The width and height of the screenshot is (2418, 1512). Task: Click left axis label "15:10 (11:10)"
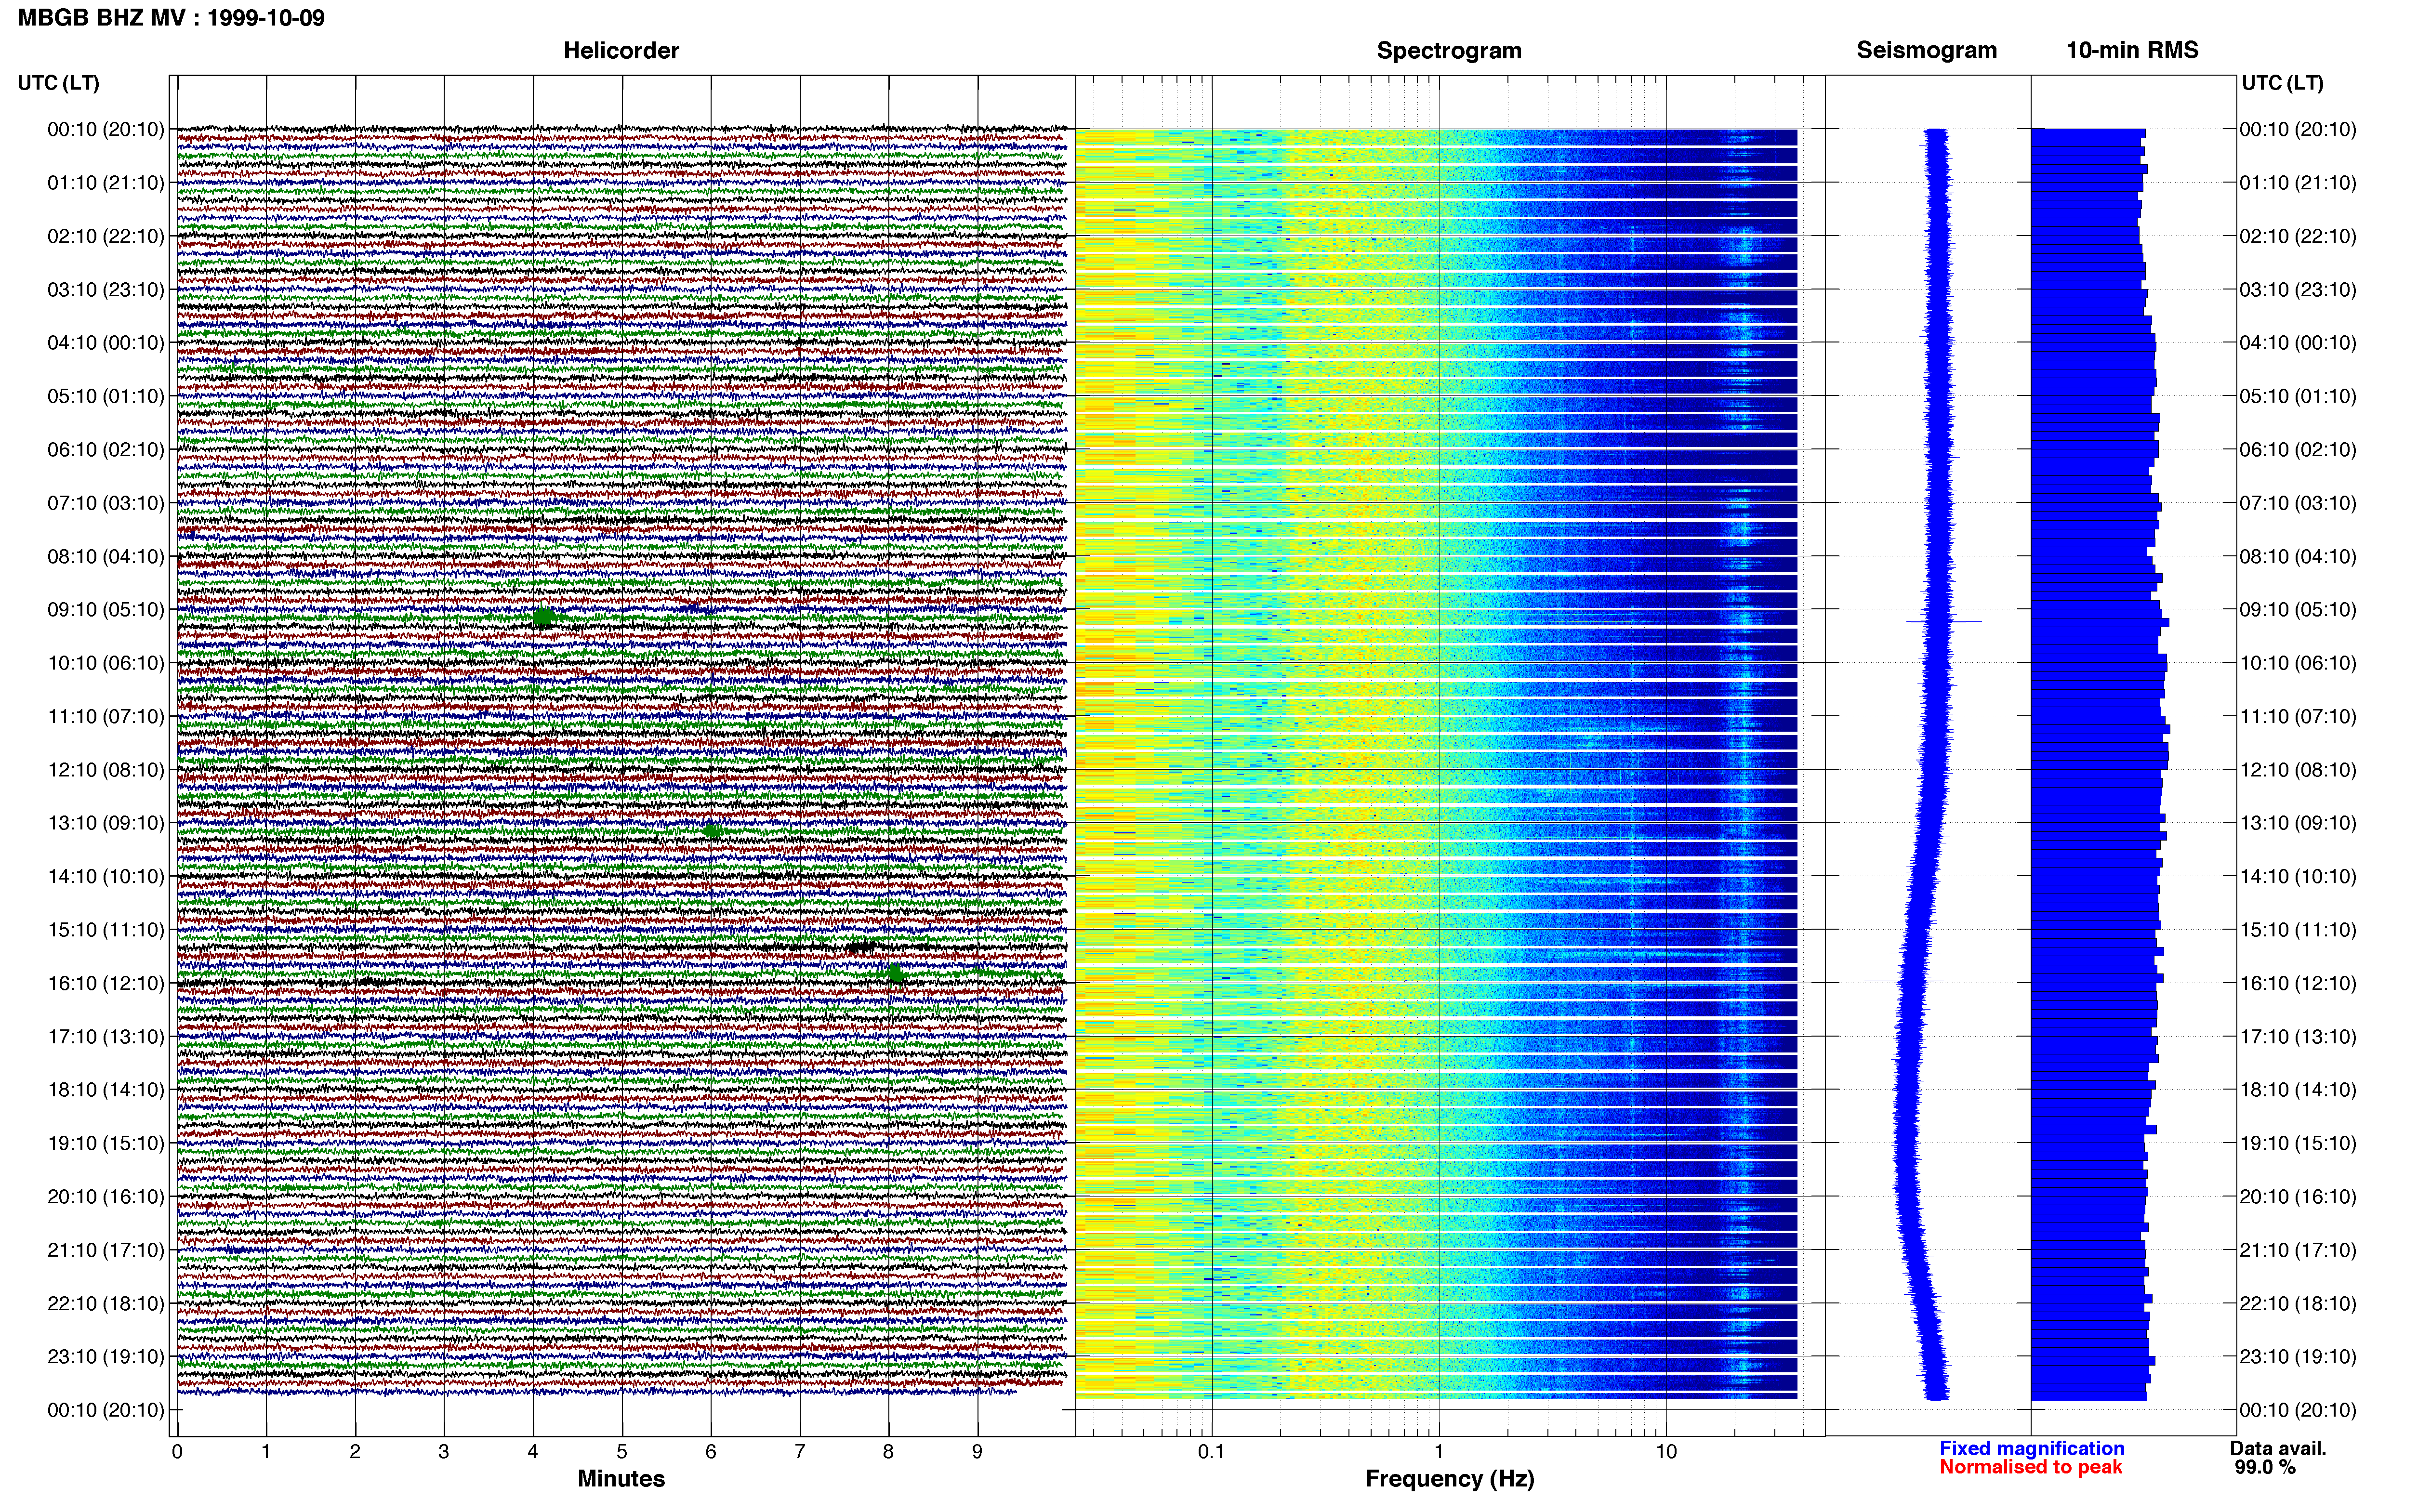point(106,929)
